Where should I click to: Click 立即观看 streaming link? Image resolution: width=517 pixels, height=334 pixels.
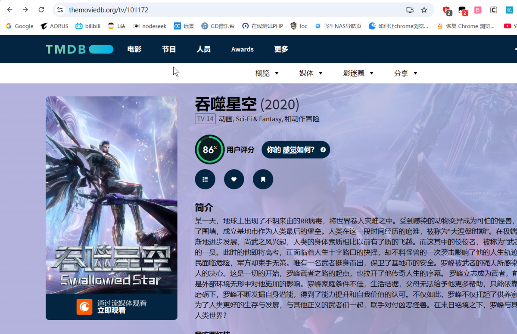[x=111, y=310]
